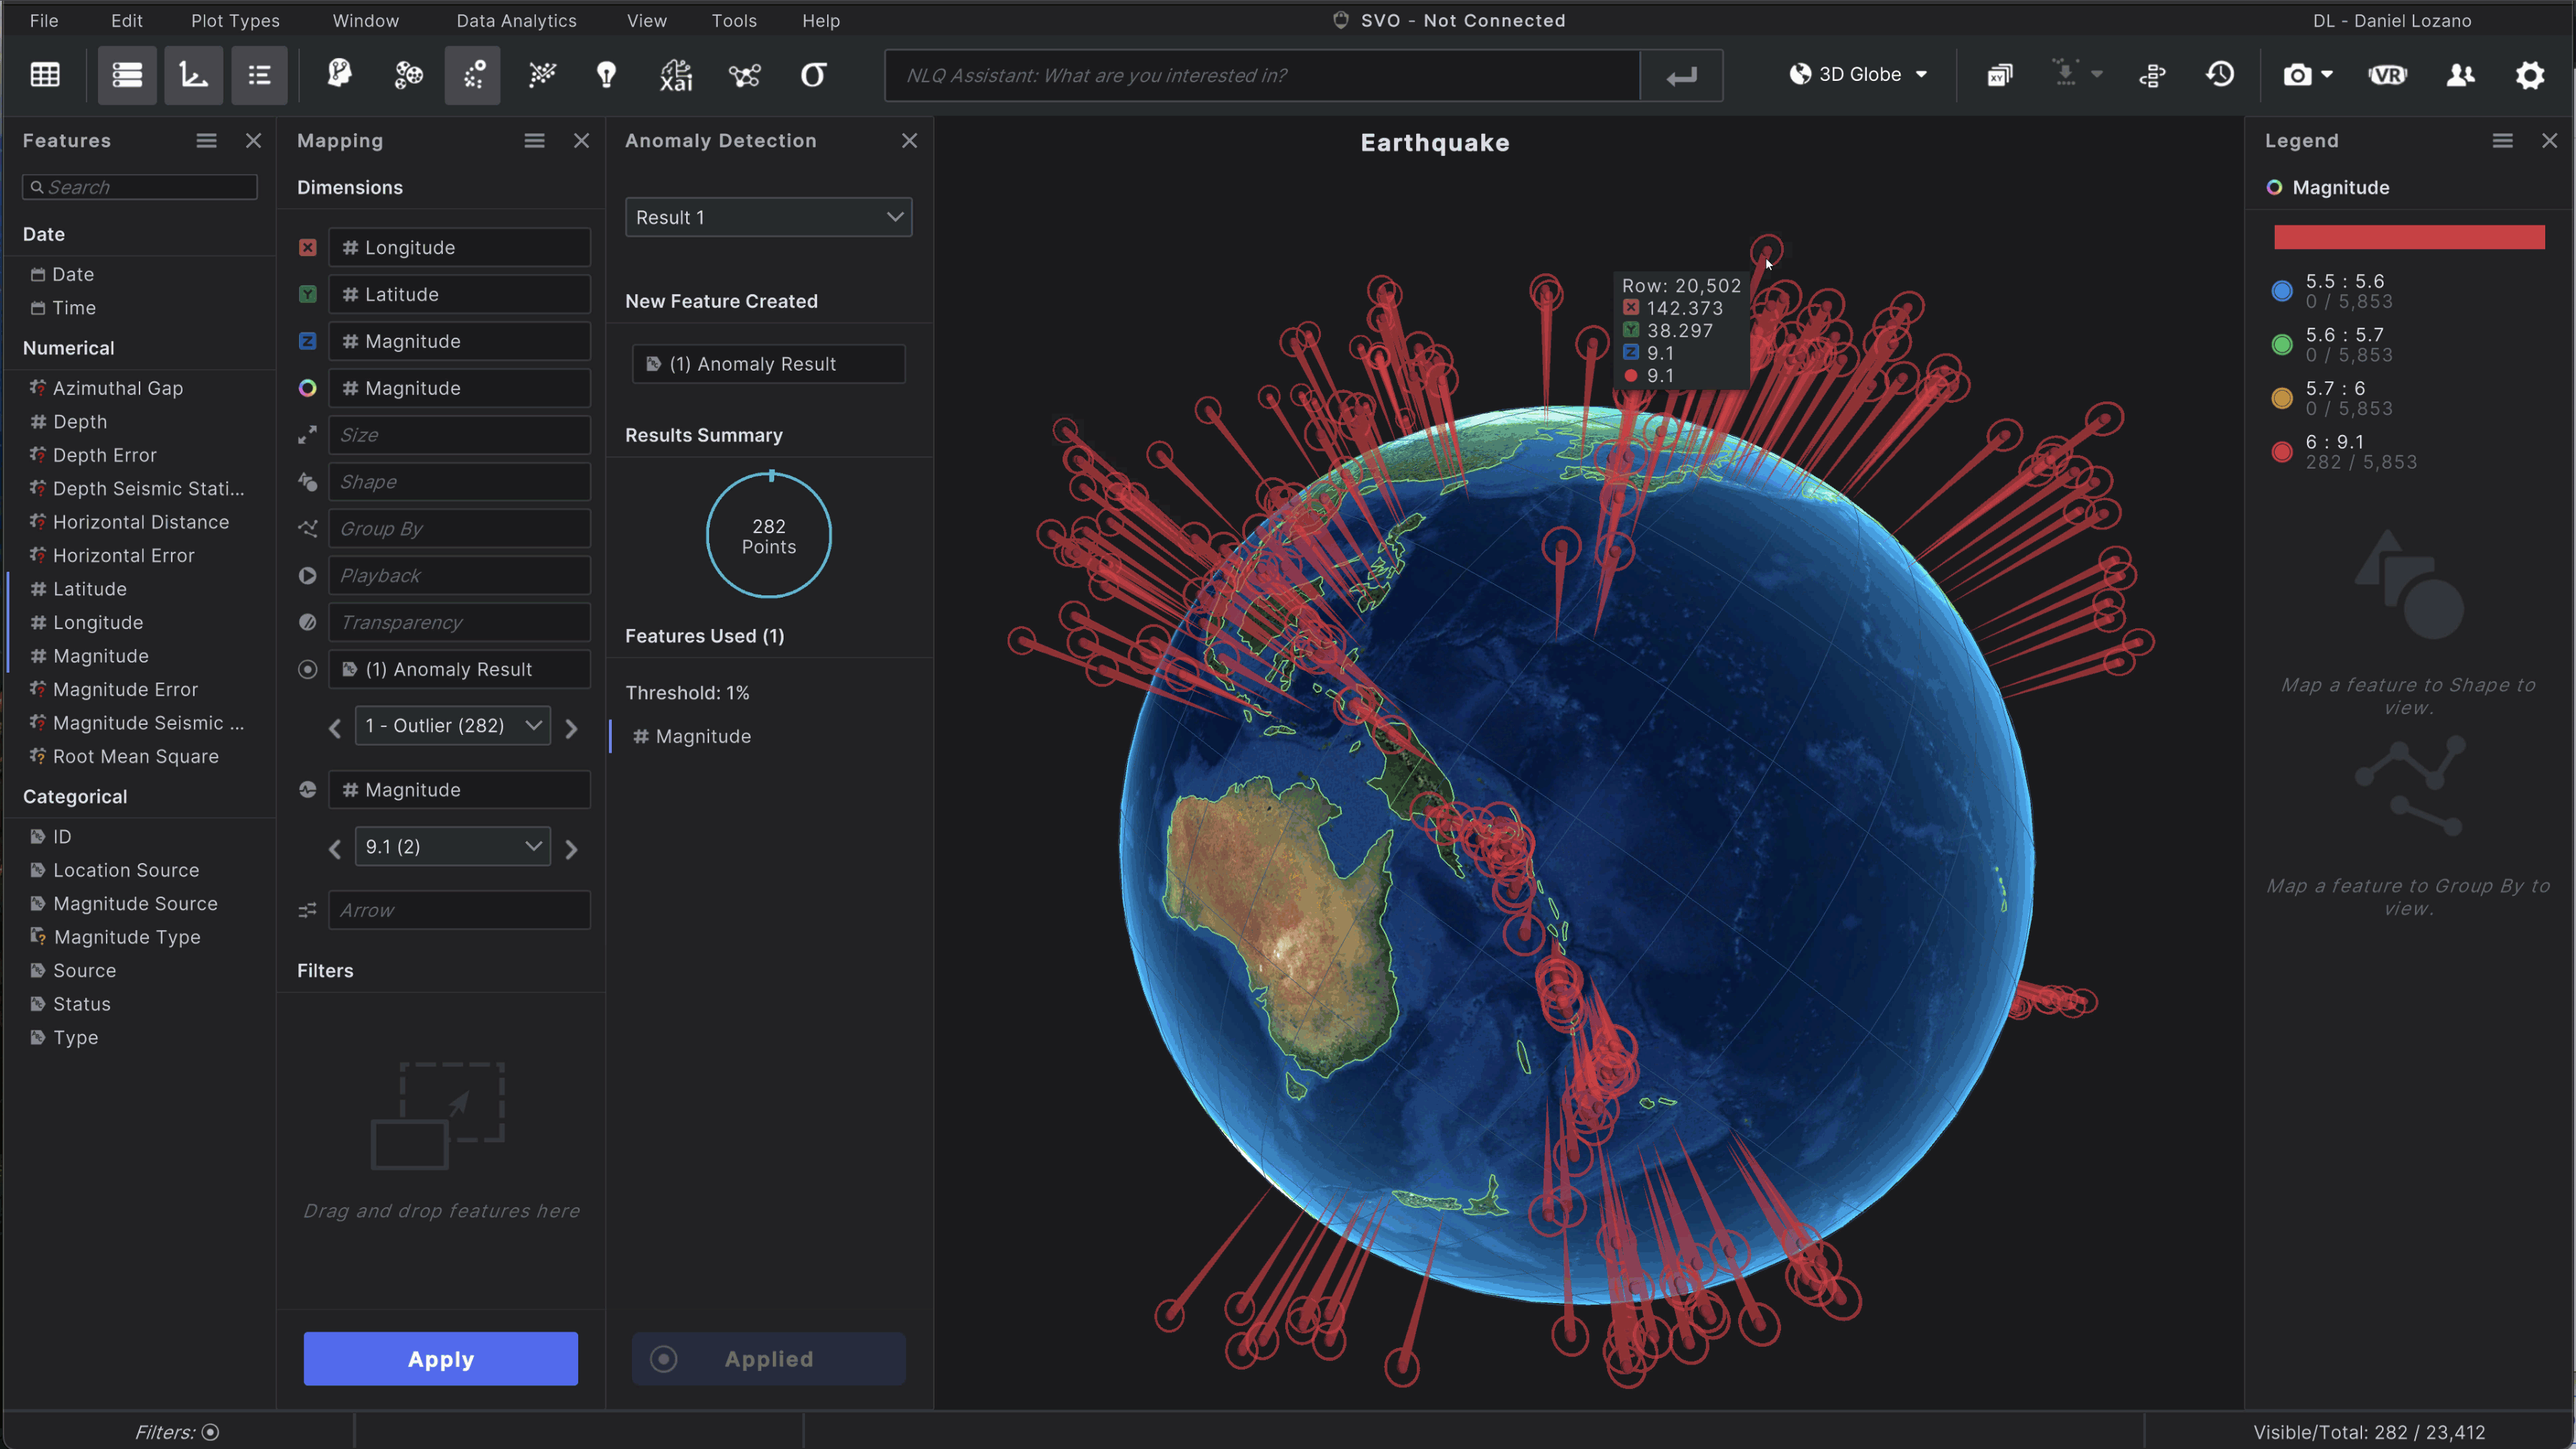Open the Tools menu
This screenshot has width=2576, height=1449.
click(734, 20)
